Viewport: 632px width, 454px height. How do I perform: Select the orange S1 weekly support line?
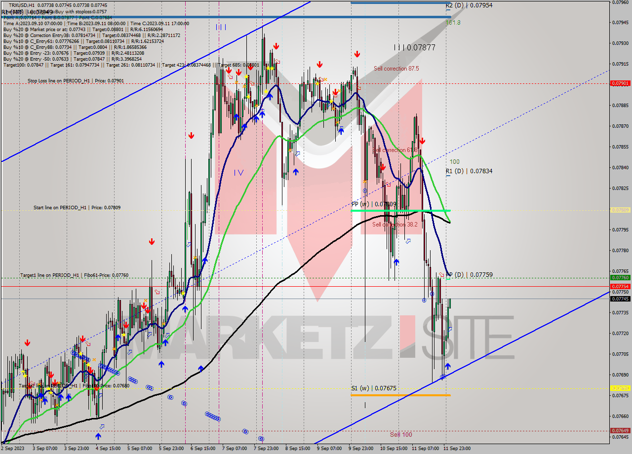pos(400,395)
